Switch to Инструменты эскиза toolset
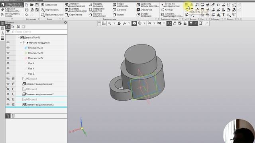The width and height of the screenshot is (255, 143). coord(12,15)
